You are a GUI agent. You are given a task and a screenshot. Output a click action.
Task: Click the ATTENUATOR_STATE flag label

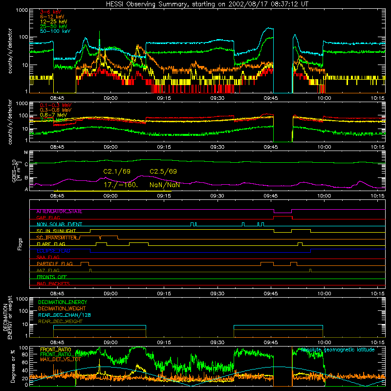point(59,212)
